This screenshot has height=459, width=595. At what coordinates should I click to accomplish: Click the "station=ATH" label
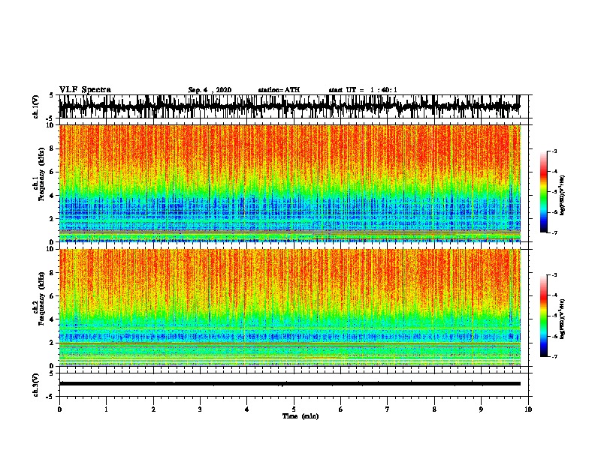pos(279,90)
